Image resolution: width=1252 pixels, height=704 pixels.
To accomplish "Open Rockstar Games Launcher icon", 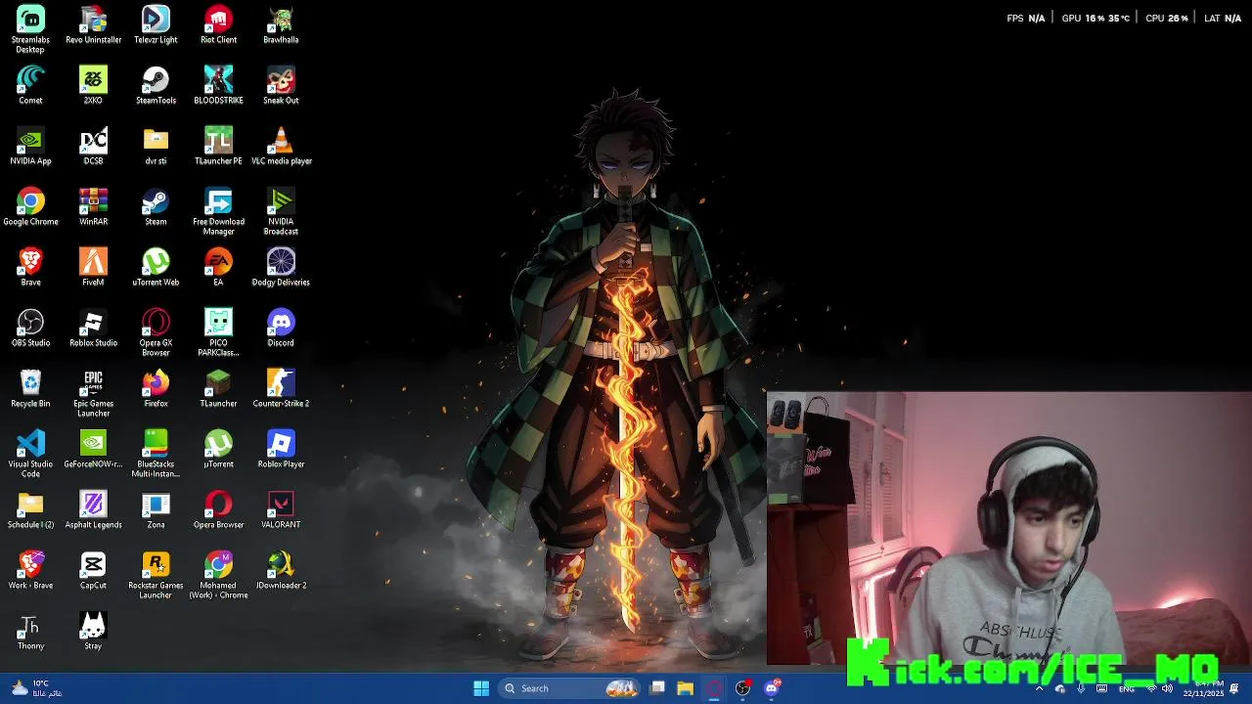I will click(156, 575).
